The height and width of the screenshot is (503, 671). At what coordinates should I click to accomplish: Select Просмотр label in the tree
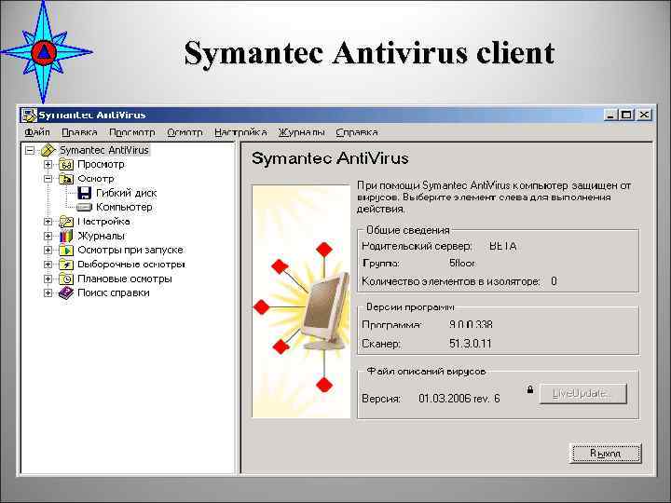[x=101, y=164]
